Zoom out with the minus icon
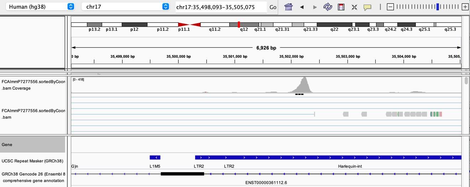The height and width of the screenshot is (187, 470). pyautogui.click(x=390, y=7)
